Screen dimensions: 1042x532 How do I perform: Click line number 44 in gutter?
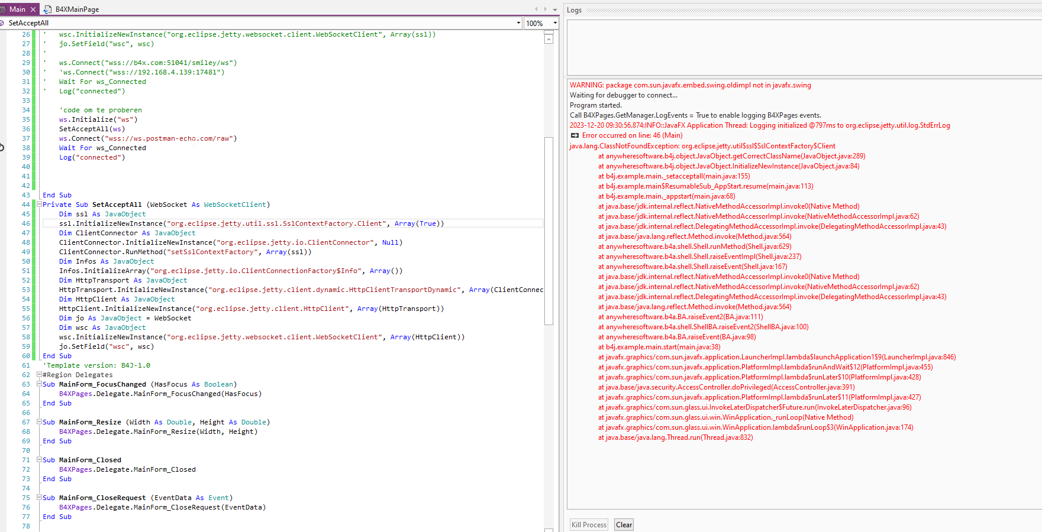click(25, 205)
